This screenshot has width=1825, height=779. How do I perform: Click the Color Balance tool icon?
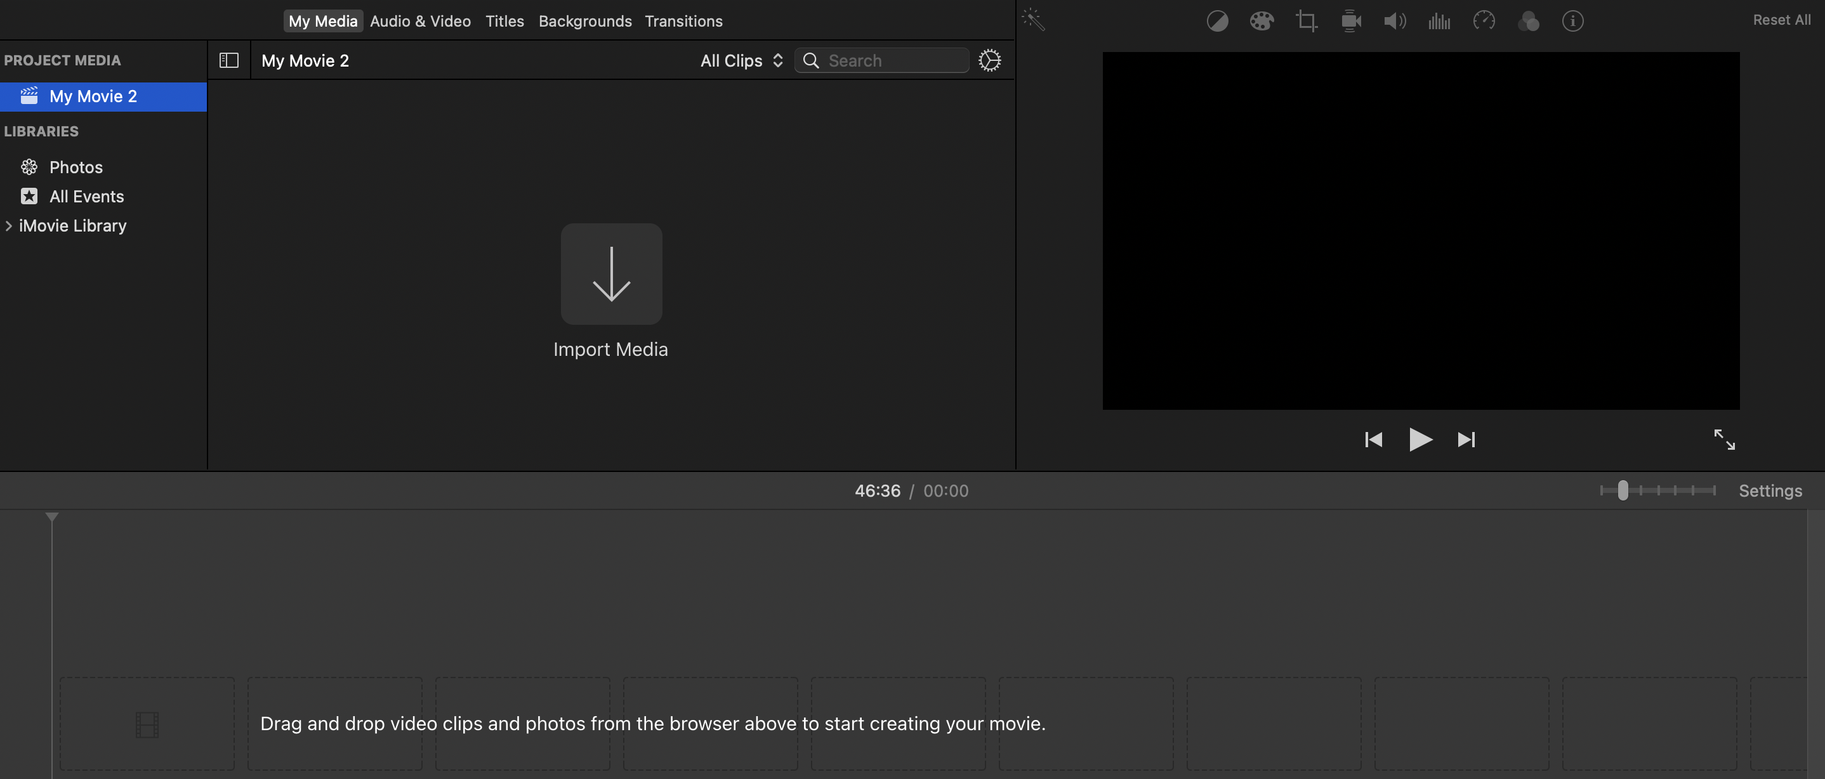pos(1218,21)
